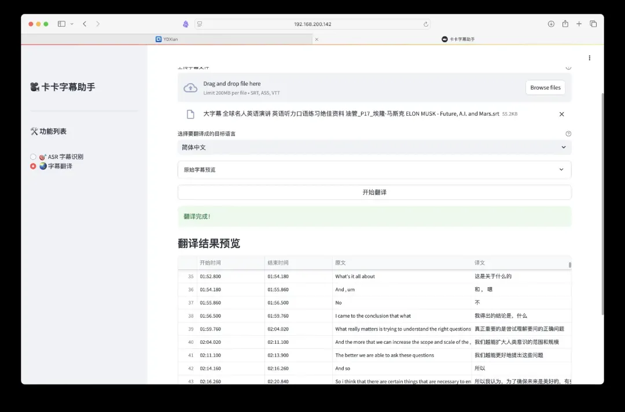This screenshot has height=412, width=625.
Task: Open the Safari downloads icon
Action: (x=551, y=24)
